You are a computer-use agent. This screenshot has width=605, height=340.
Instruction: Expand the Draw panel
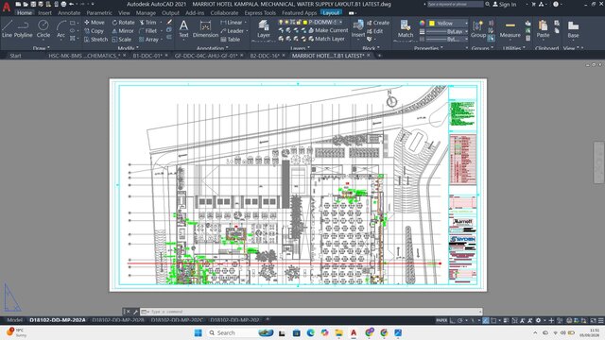pos(42,48)
